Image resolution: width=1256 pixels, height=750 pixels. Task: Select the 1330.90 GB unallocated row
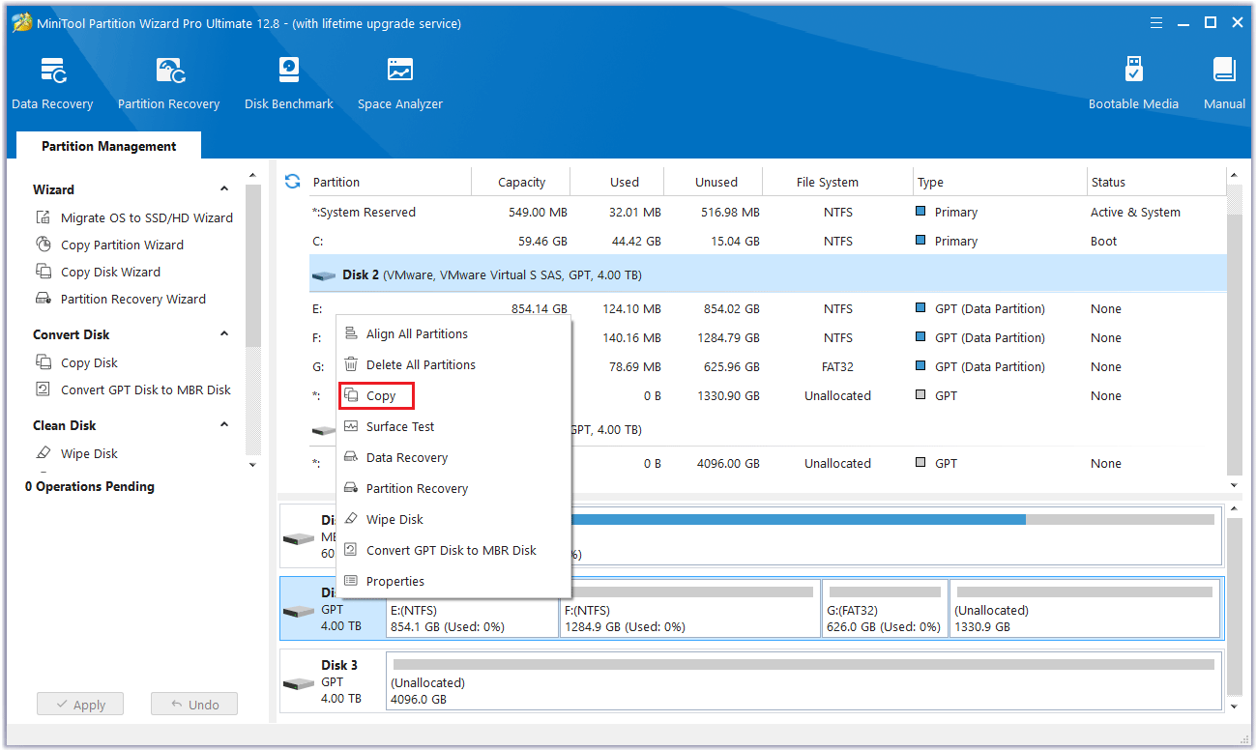point(768,395)
